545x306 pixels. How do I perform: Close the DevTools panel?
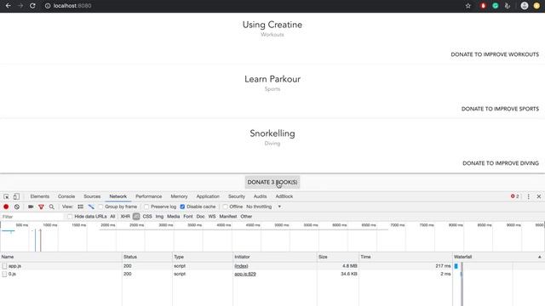[x=539, y=196]
